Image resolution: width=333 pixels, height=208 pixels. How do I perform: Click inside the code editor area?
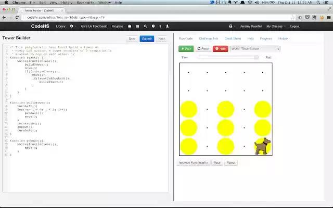coord(85,118)
